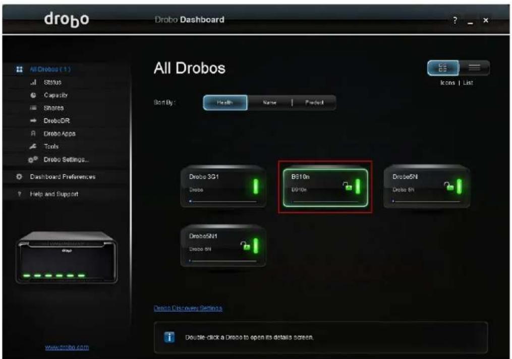The width and height of the screenshot is (512, 359).
Task: Click green health light on Drobo5N1 card
Action: (256, 246)
